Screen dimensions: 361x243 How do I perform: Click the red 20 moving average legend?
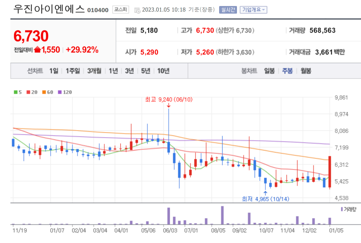coord(32,92)
